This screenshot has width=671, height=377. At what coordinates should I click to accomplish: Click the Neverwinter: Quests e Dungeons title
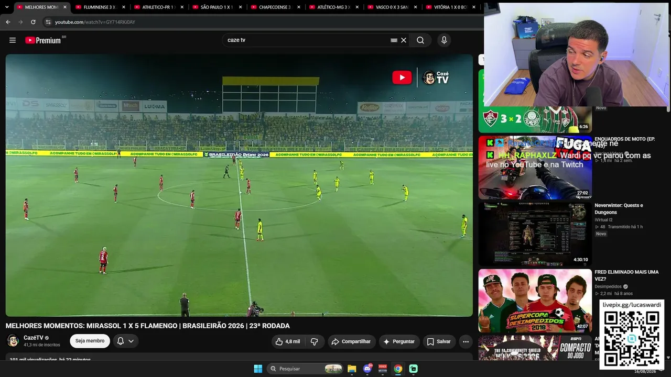[x=619, y=209]
